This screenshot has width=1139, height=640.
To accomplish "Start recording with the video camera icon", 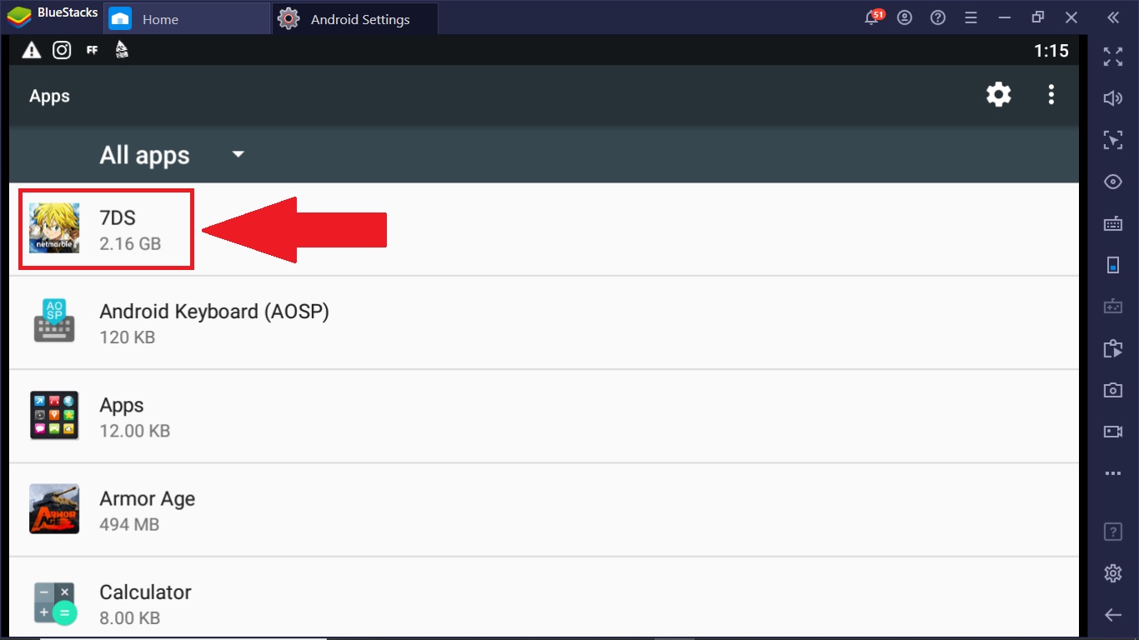I will point(1113,432).
